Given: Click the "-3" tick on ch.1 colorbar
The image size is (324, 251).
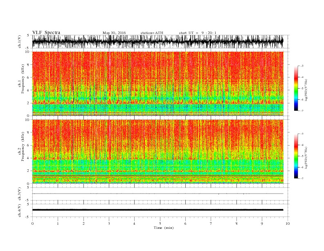Looking at the screenshot, I should (301, 66).
